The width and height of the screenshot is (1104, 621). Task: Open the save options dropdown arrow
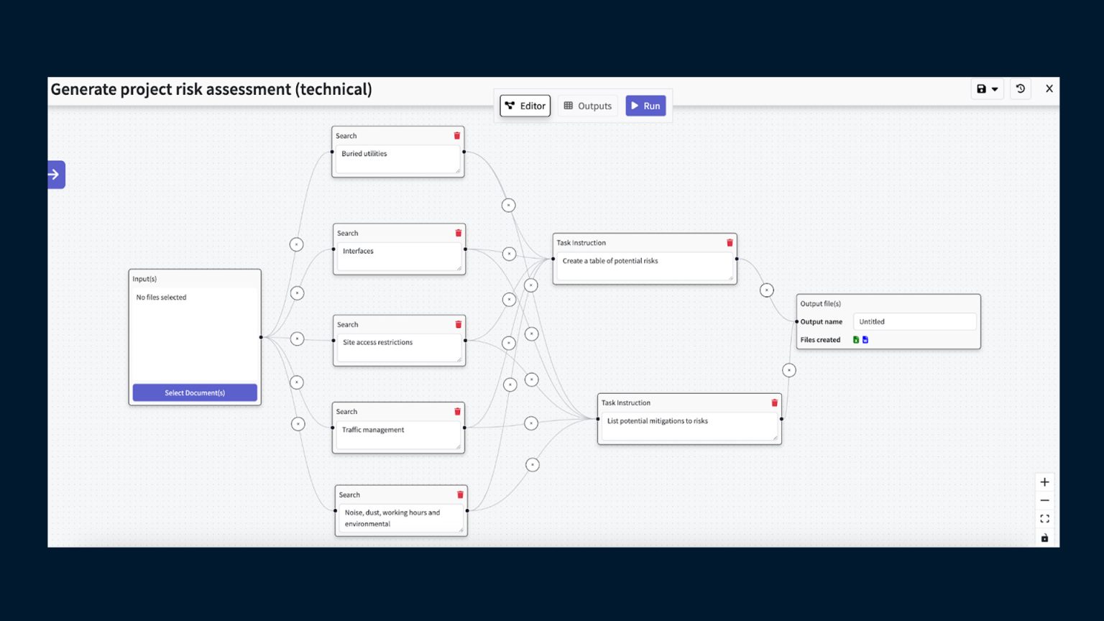994,88
